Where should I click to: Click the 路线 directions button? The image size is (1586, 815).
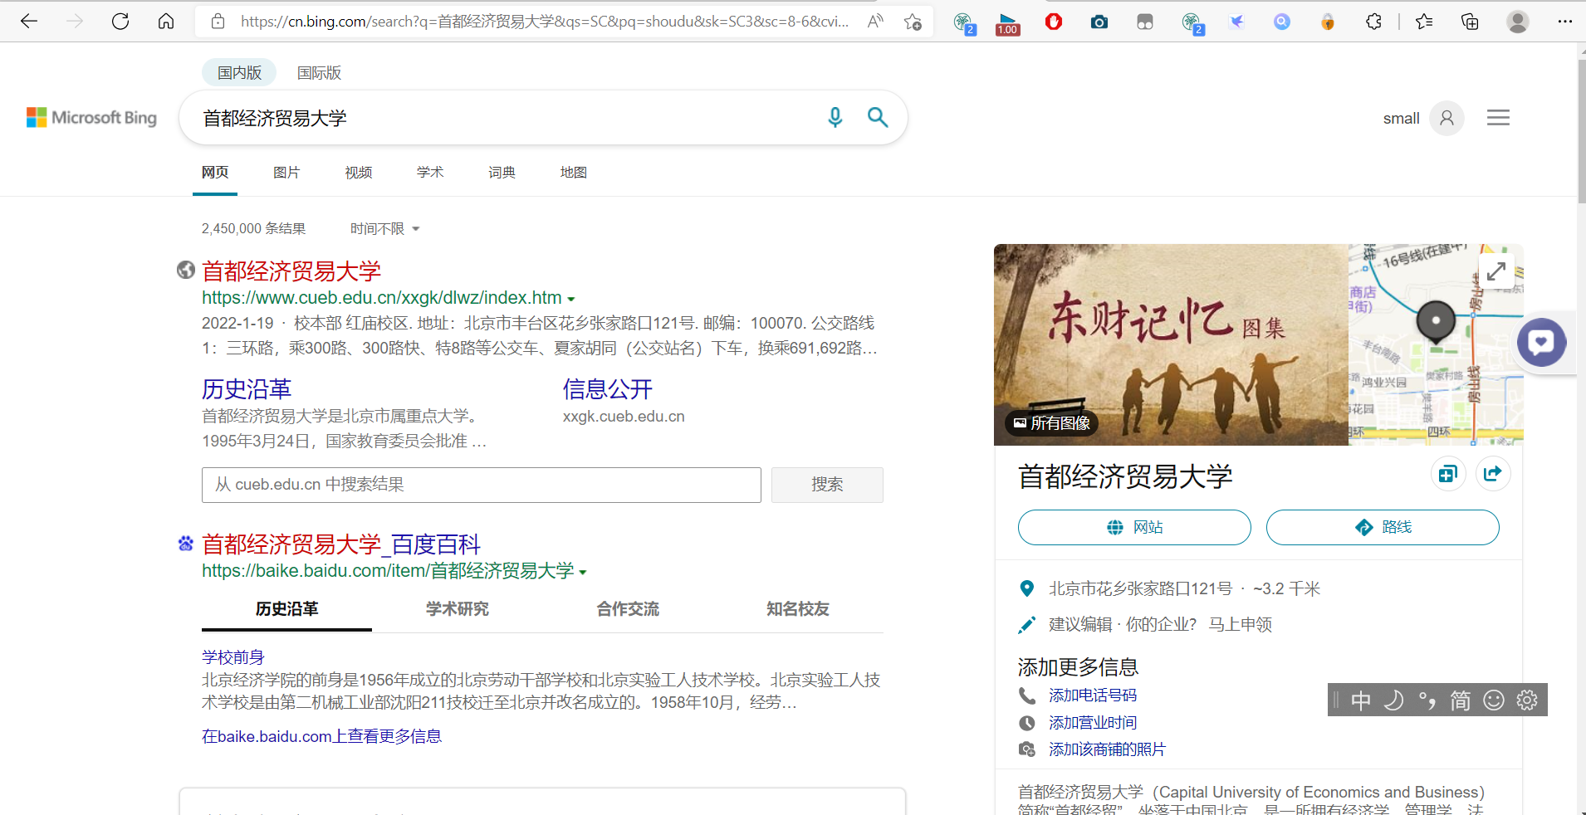click(x=1383, y=528)
